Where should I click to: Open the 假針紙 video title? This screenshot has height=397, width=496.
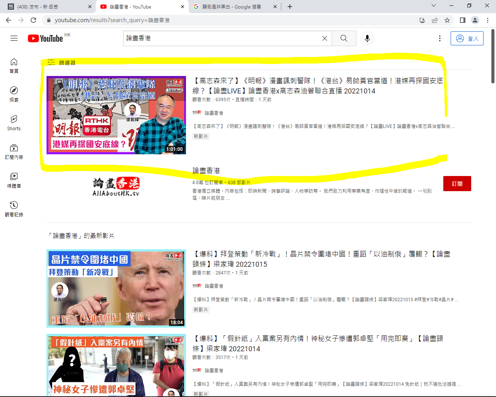318,343
